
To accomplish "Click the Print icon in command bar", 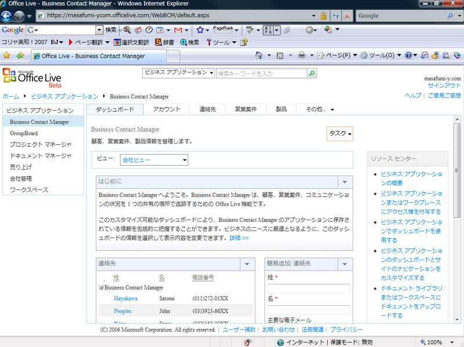I will 302,56.
